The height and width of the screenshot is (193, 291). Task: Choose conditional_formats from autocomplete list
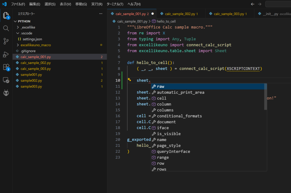click(179, 116)
